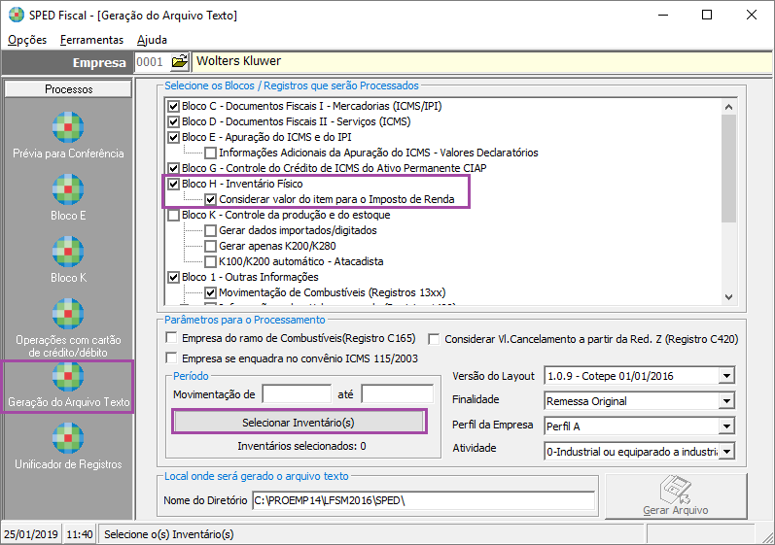Open the Ferramentas menu
The image size is (775, 545).
91,40
